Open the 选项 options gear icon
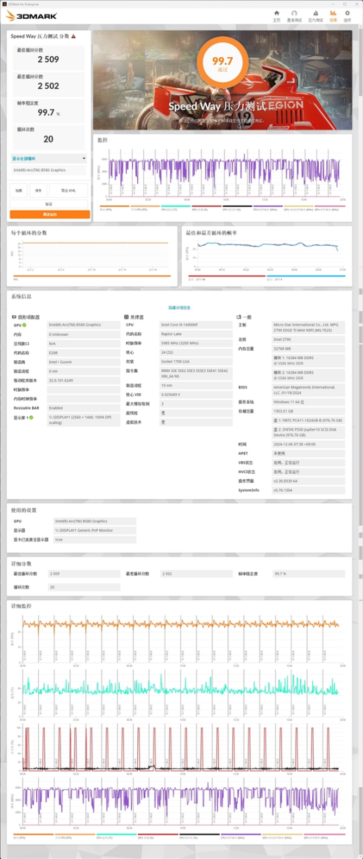Screen dimensions: 363x859 (347, 13)
